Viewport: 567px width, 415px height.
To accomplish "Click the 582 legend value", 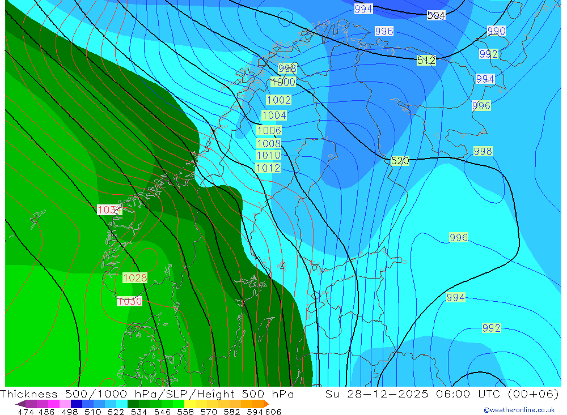I will 232,412.
